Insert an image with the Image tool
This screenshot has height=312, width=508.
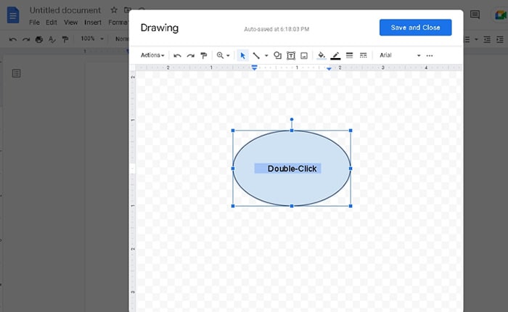point(304,56)
